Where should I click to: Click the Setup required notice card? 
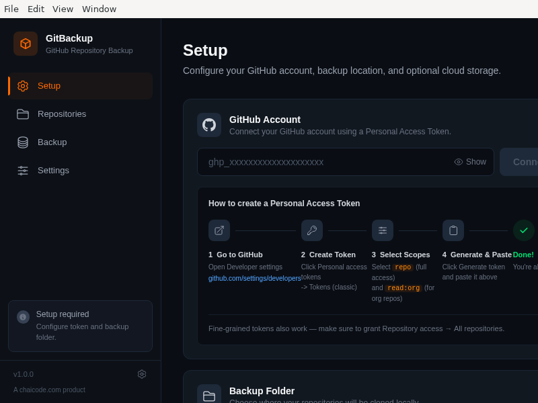tap(80, 326)
